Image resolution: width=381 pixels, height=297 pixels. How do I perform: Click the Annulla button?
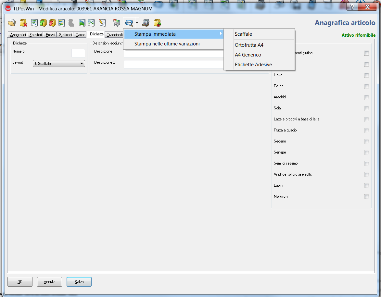49,282
